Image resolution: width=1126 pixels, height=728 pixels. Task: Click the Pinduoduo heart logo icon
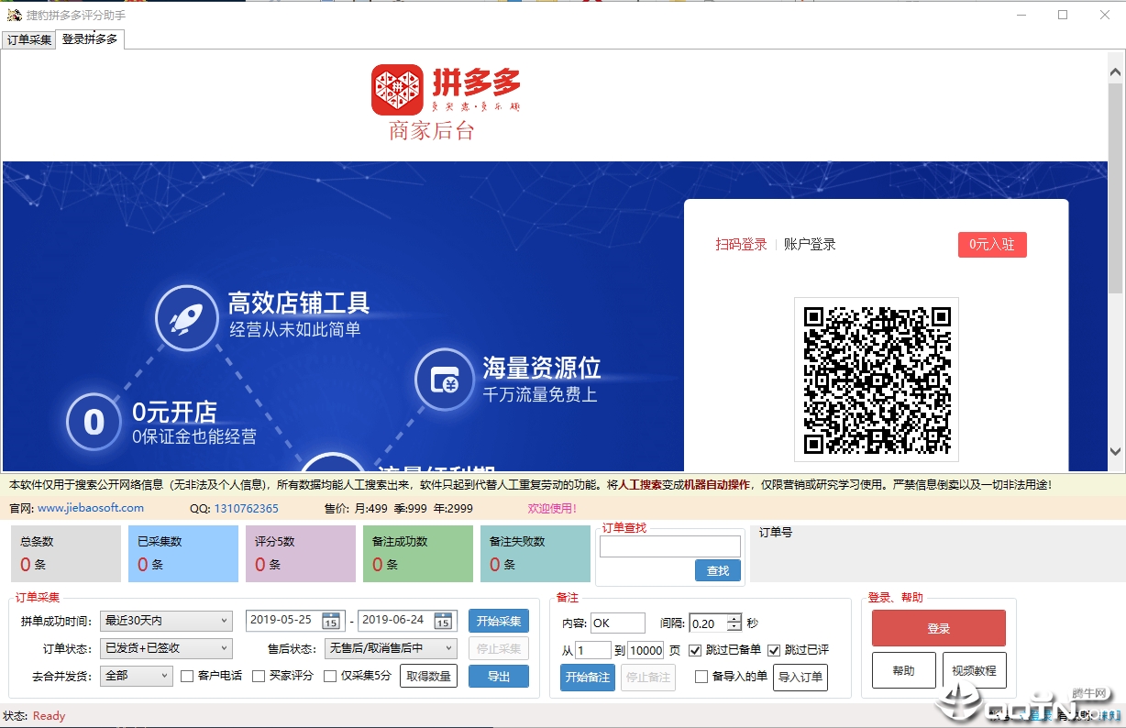tap(397, 90)
